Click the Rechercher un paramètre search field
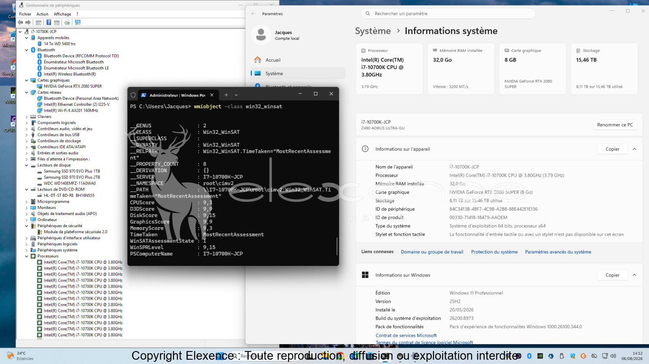The image size is (649, 364). pyautogui.click(x=448, y=14)
